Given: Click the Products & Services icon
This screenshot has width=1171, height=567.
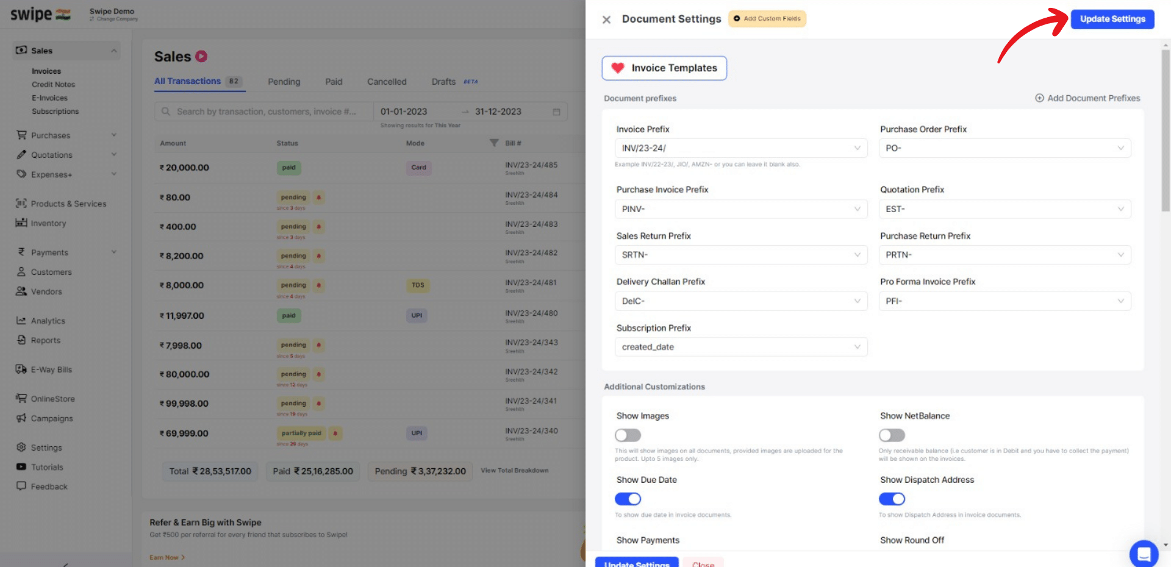Looking at the screenshot, I should coord(21,203).
